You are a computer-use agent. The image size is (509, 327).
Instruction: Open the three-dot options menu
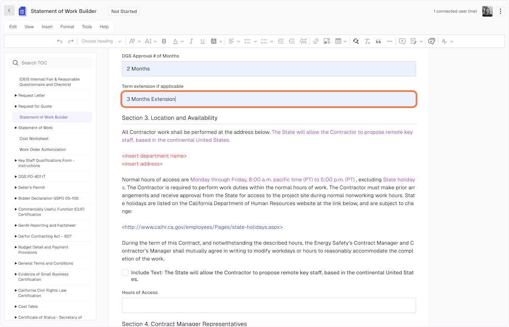tap(501, 11)
